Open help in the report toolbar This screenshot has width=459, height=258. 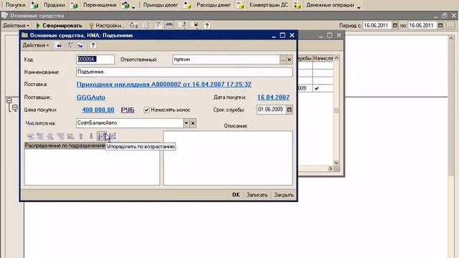pos(207,26)
